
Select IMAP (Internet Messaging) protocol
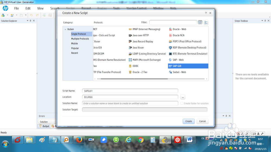144,29
